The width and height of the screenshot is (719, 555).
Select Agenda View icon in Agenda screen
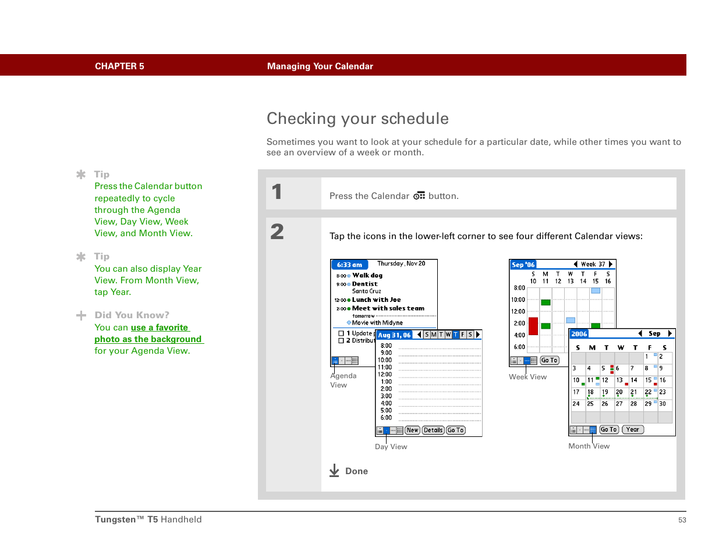(335, 361)
